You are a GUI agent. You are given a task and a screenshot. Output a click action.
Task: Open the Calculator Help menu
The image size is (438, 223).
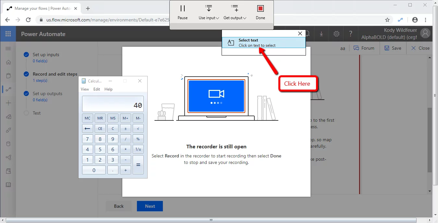[108, 89]
